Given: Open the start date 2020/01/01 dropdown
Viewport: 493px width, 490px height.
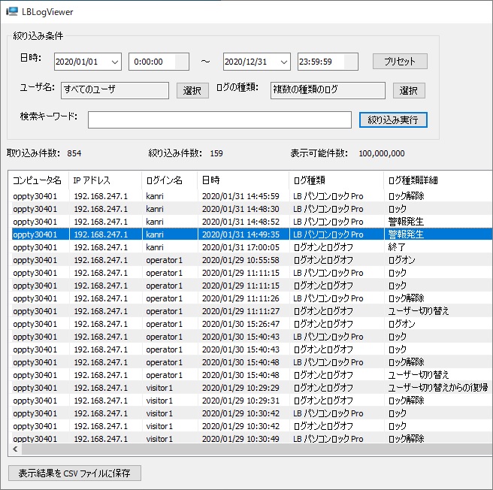Looking at the screenshot, I should click(x=115, y=62).
